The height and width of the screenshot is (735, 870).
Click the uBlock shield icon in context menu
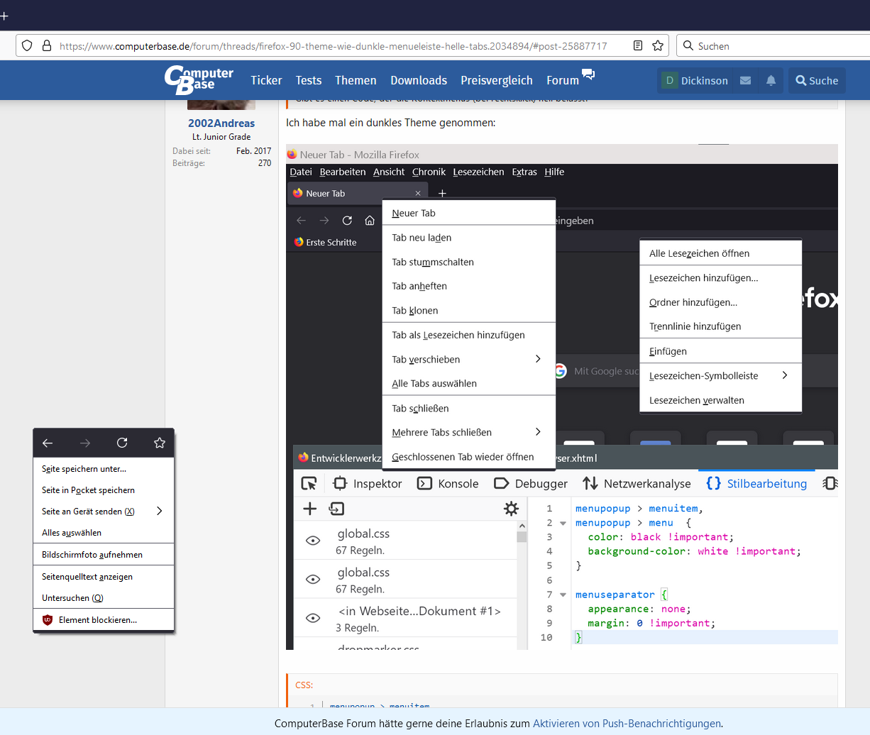pyautogui.click(x=48, y=619)
